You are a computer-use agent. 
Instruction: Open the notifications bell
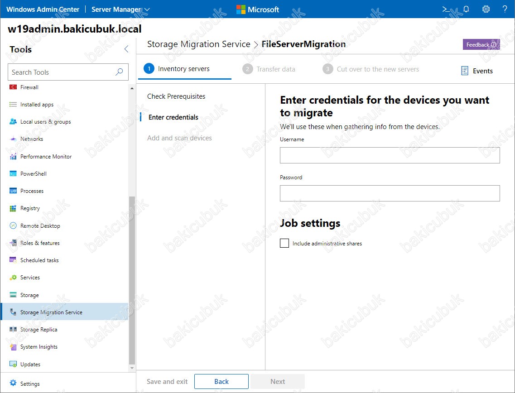click(466, 9)
